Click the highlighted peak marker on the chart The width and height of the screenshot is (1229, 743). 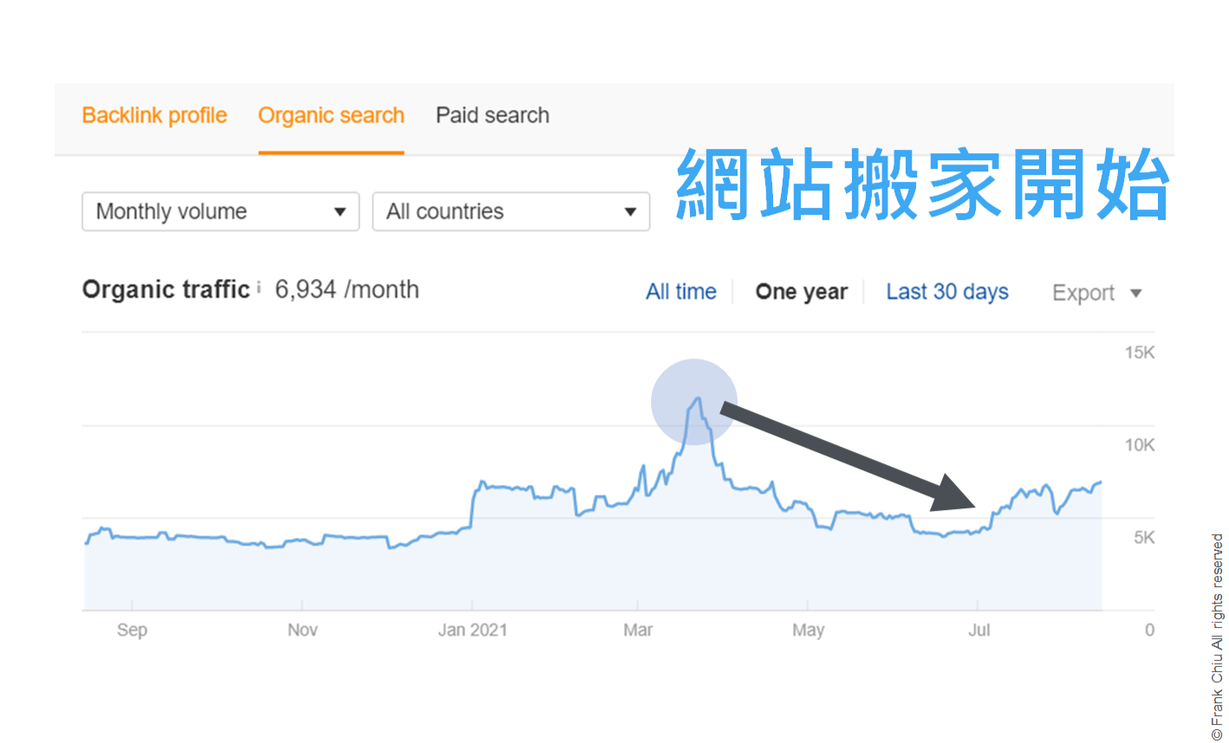pyautogui.click(x=694, y=400)
